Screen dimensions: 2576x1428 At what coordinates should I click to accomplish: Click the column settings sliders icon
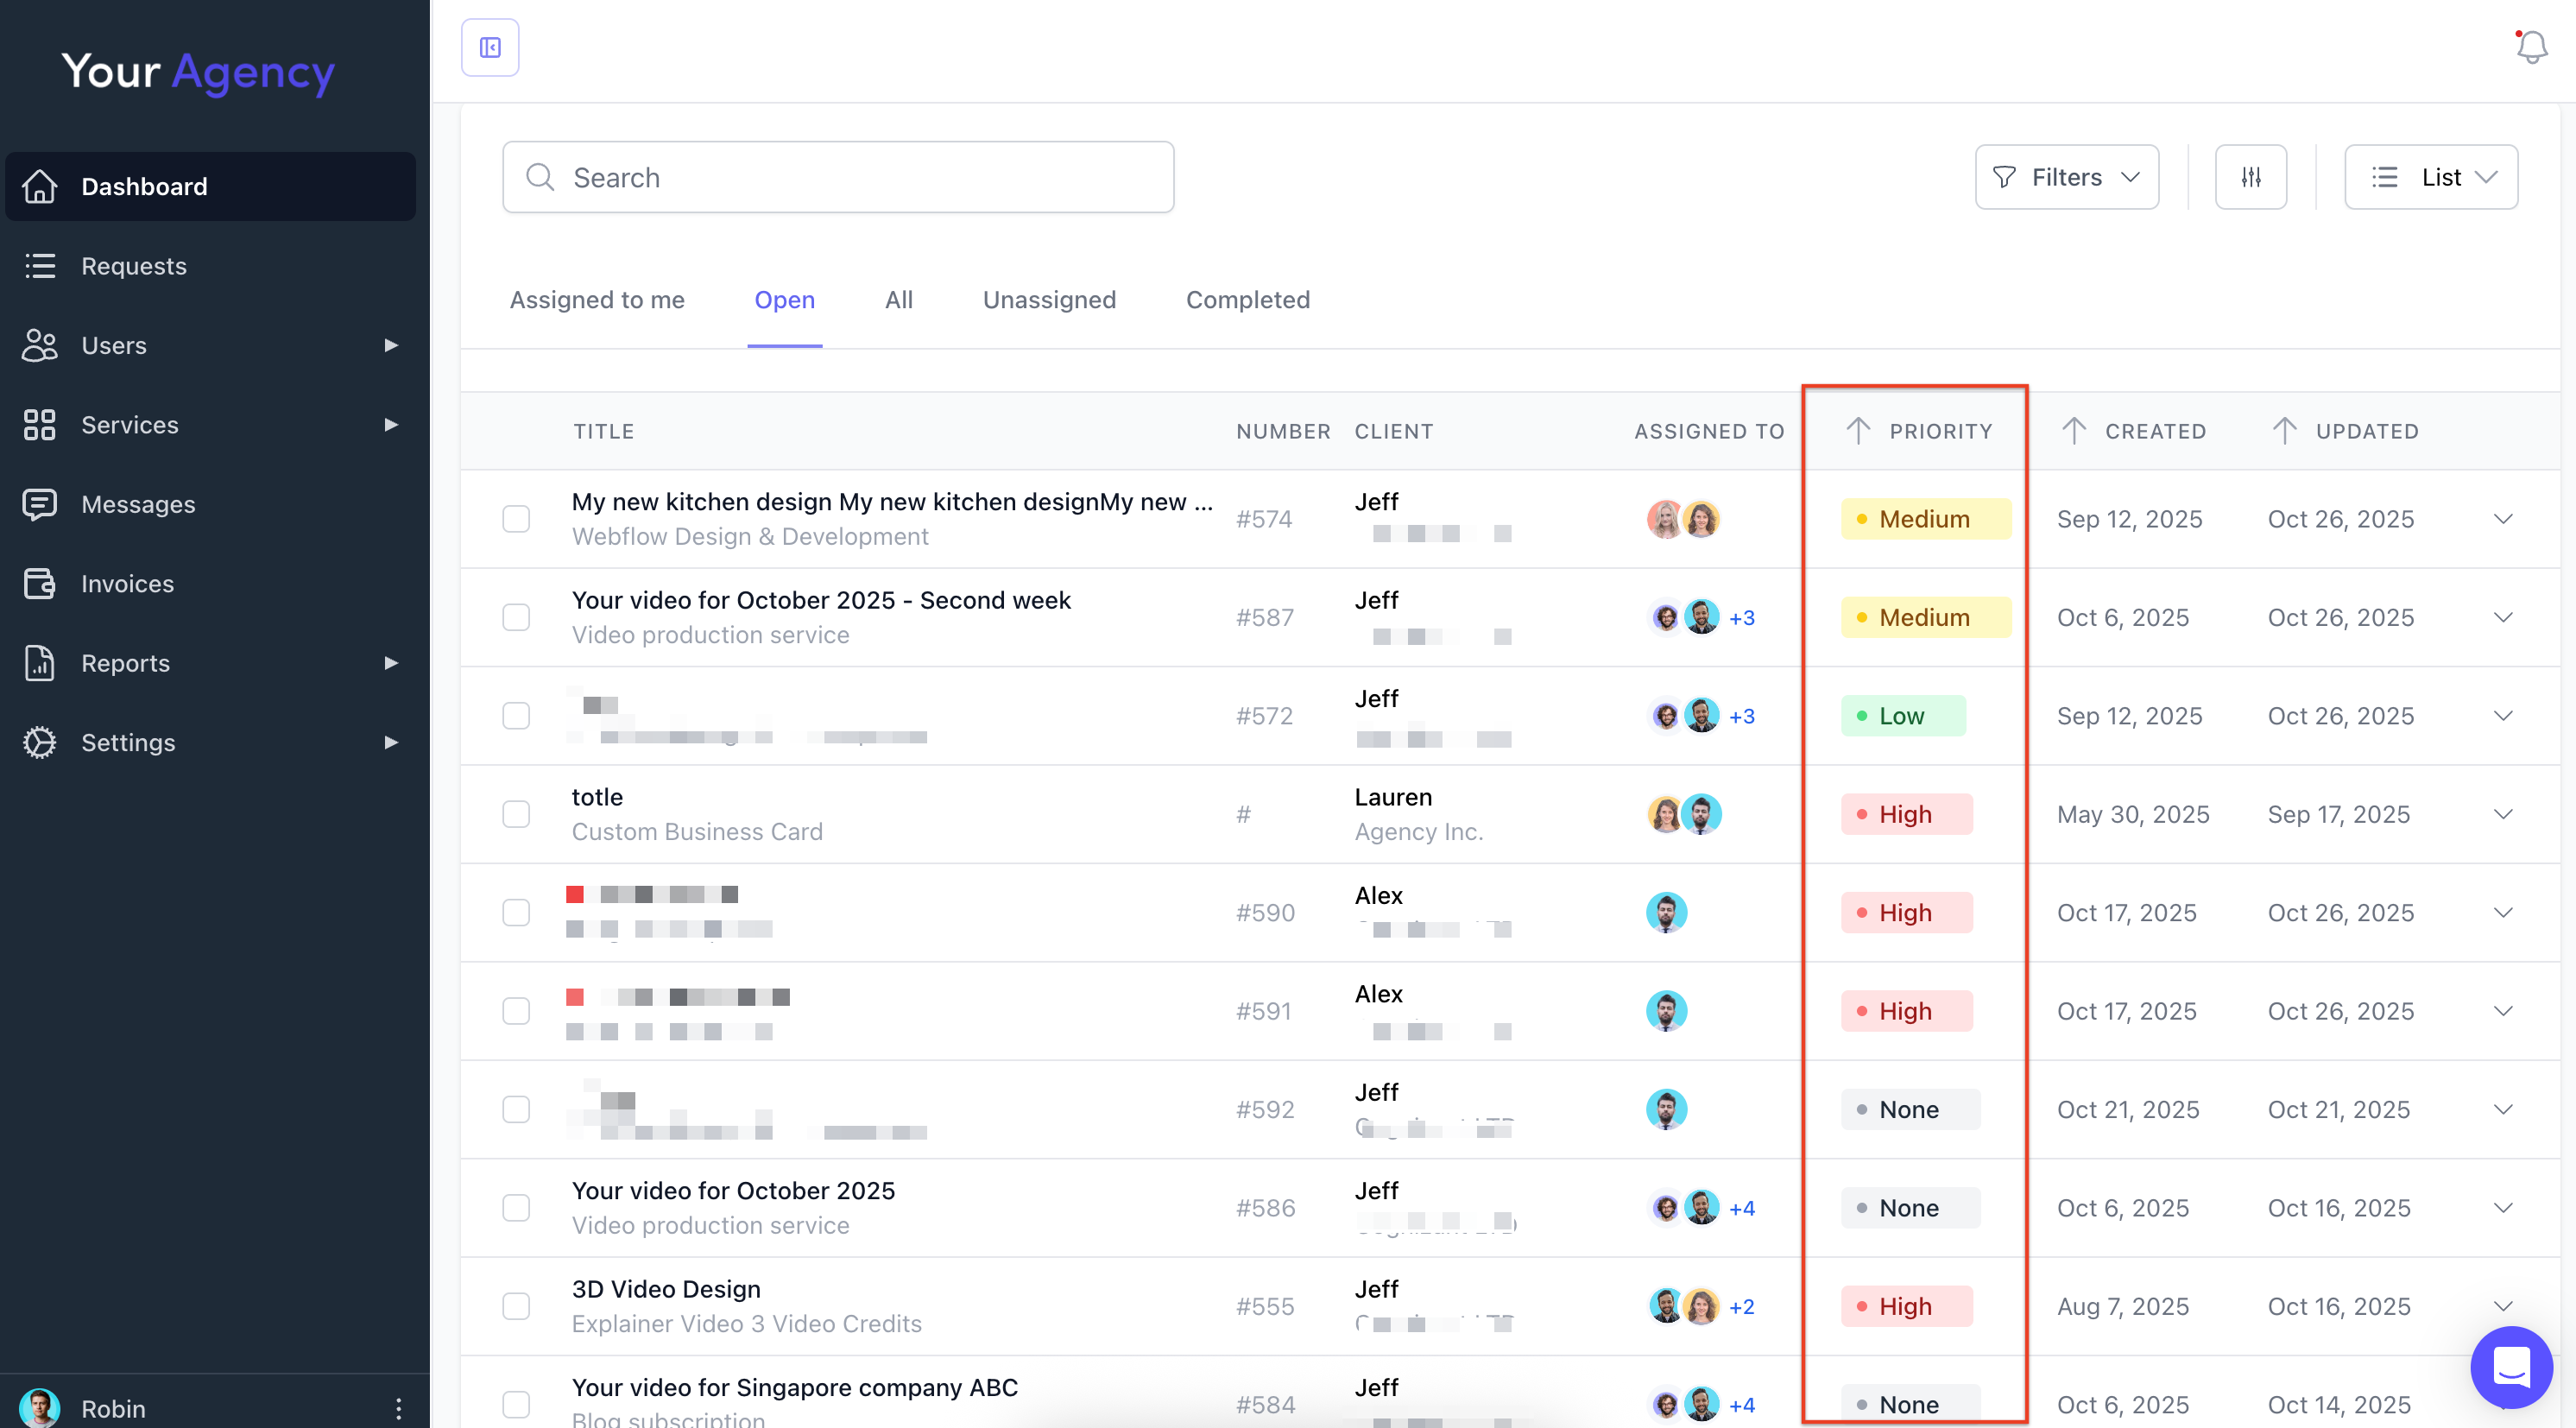(x=2250, y=177)
